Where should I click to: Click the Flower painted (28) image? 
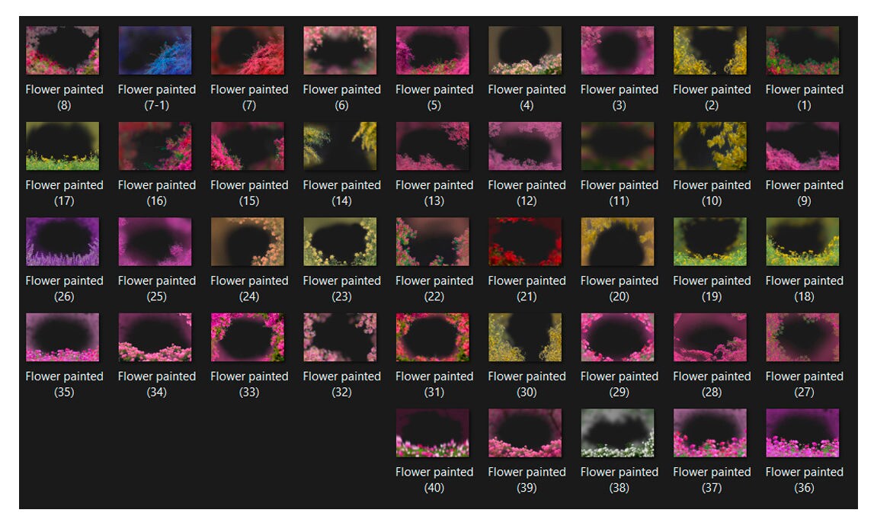click(x=710, y=337)
